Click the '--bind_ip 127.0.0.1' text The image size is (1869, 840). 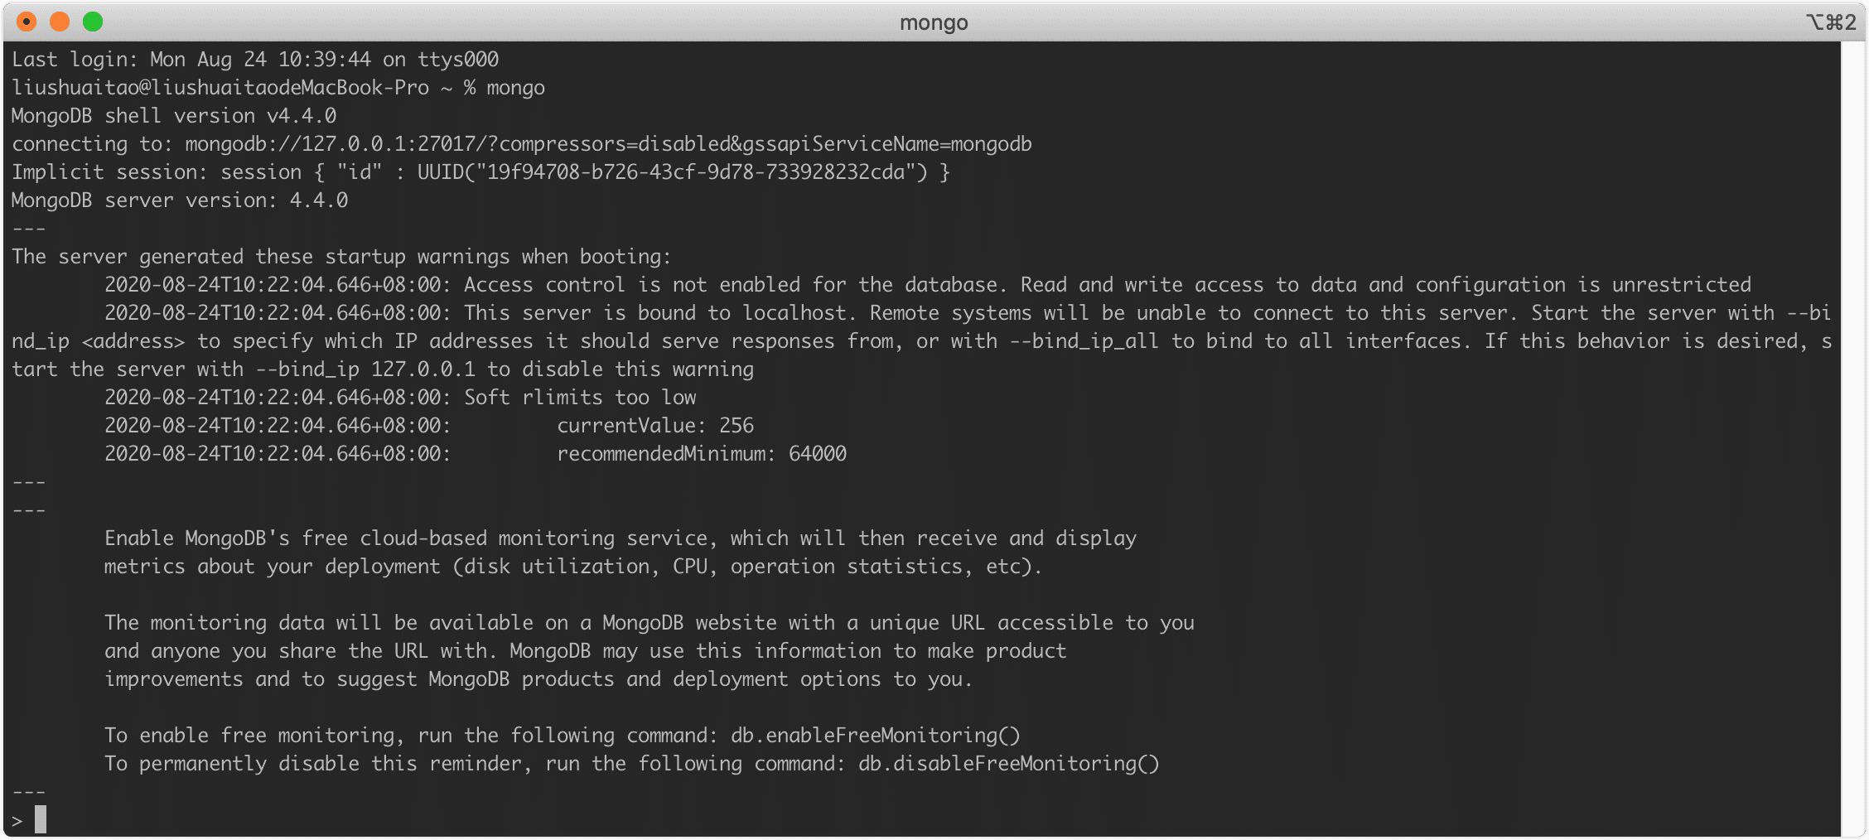tap(365, 369)
